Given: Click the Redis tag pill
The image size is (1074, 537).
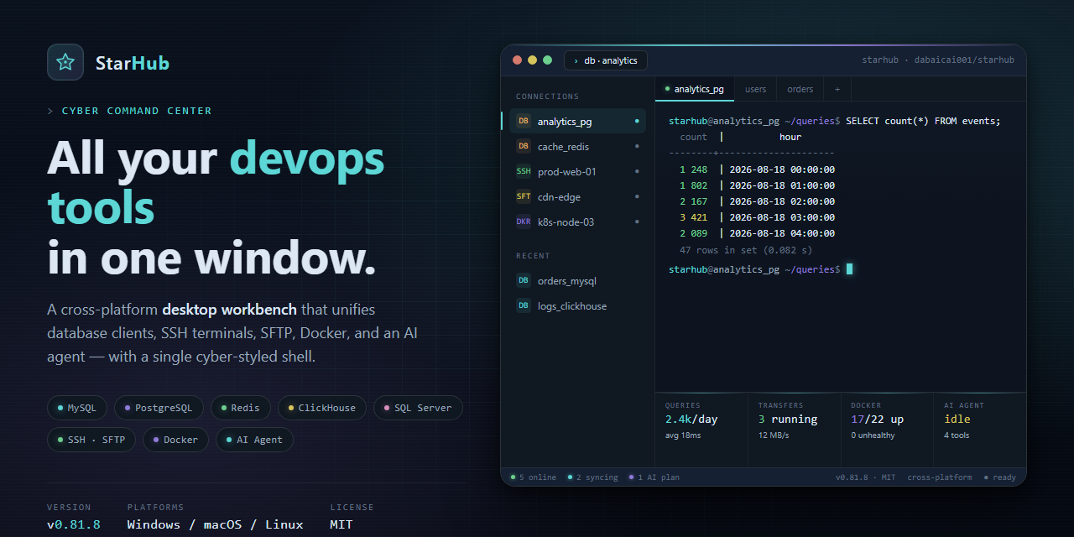Looking at the screenshot, I should coord(241,408).
